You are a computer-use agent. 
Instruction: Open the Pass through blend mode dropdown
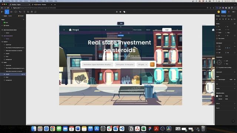point(221,79)
